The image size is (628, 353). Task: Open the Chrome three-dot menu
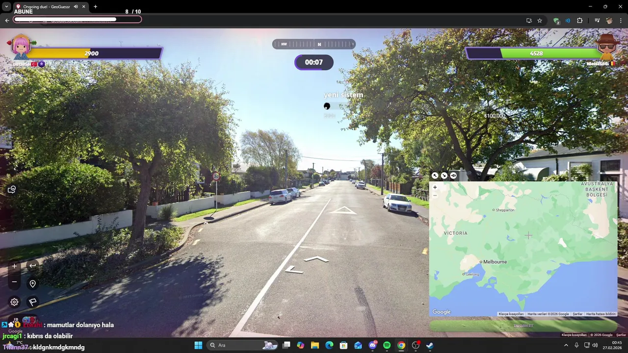click(x=621, y=21)
